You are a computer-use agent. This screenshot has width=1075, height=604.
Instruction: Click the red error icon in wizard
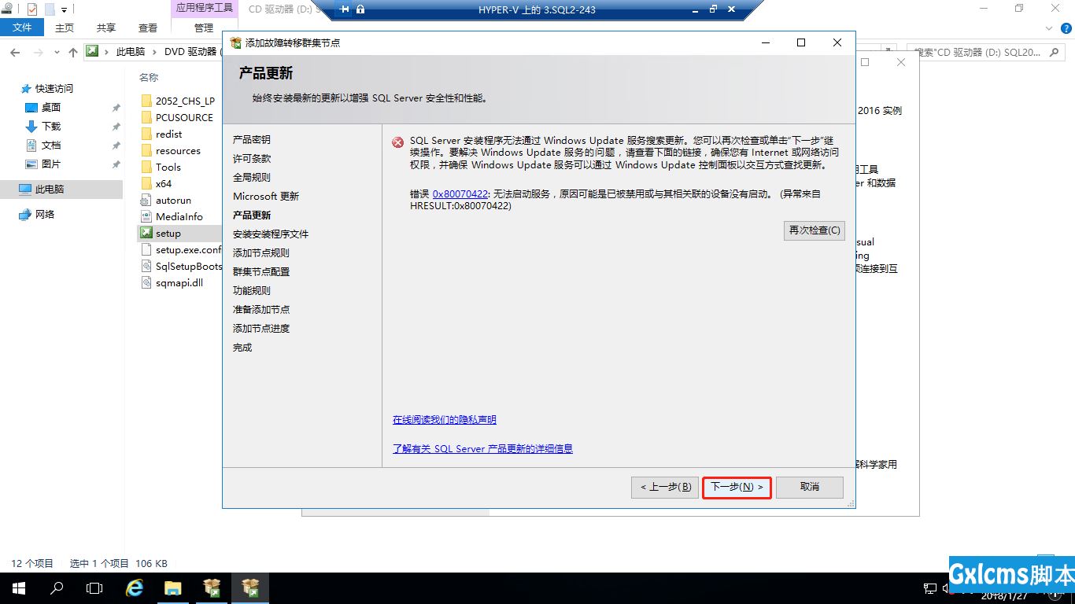pos(398,142)
